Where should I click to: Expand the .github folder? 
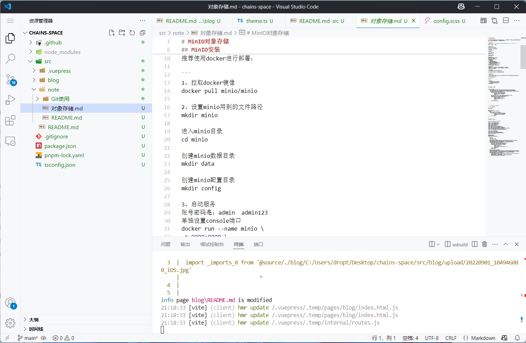tap(30, 42)
